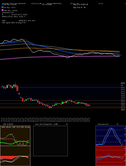Select the '200 Day - 472.64' legend label
The image size is (126, 166).
pos(11,11)
